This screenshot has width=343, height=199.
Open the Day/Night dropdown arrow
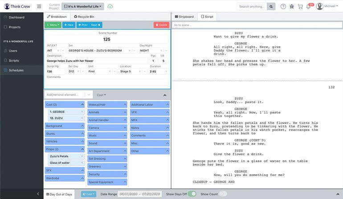(166, 50)
